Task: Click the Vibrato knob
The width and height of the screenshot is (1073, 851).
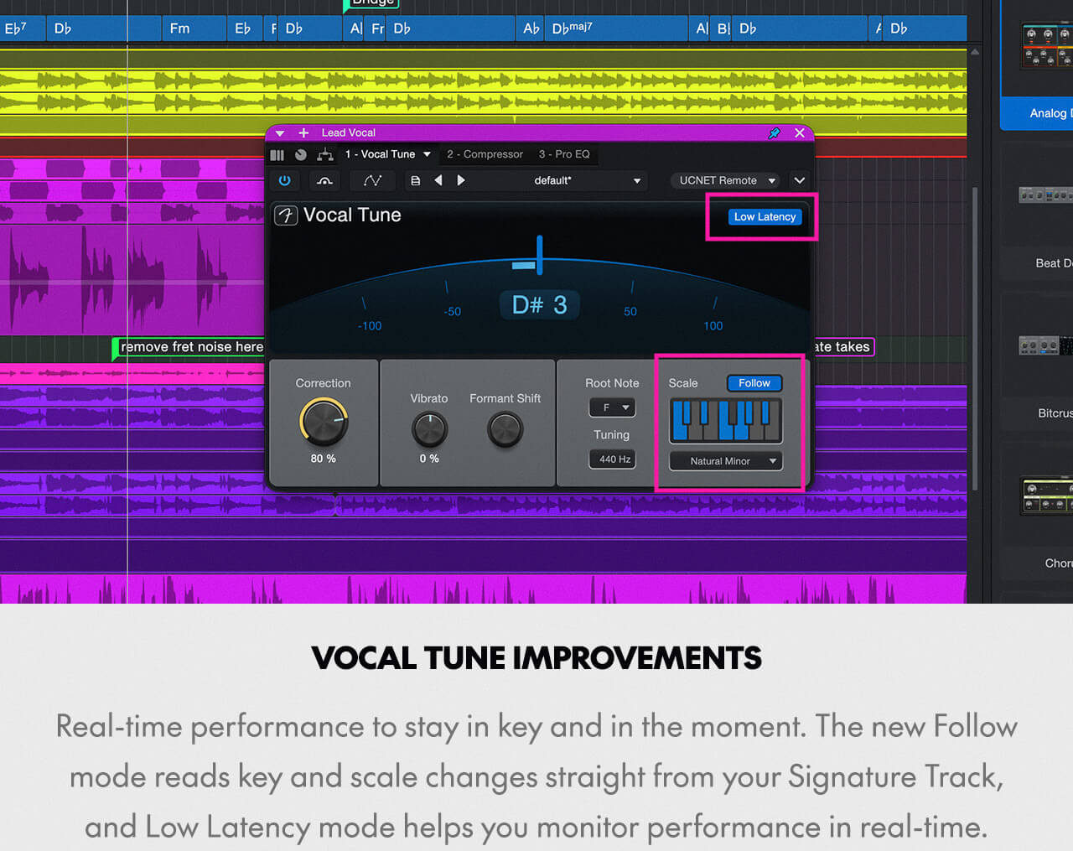Action: point(429,430)
